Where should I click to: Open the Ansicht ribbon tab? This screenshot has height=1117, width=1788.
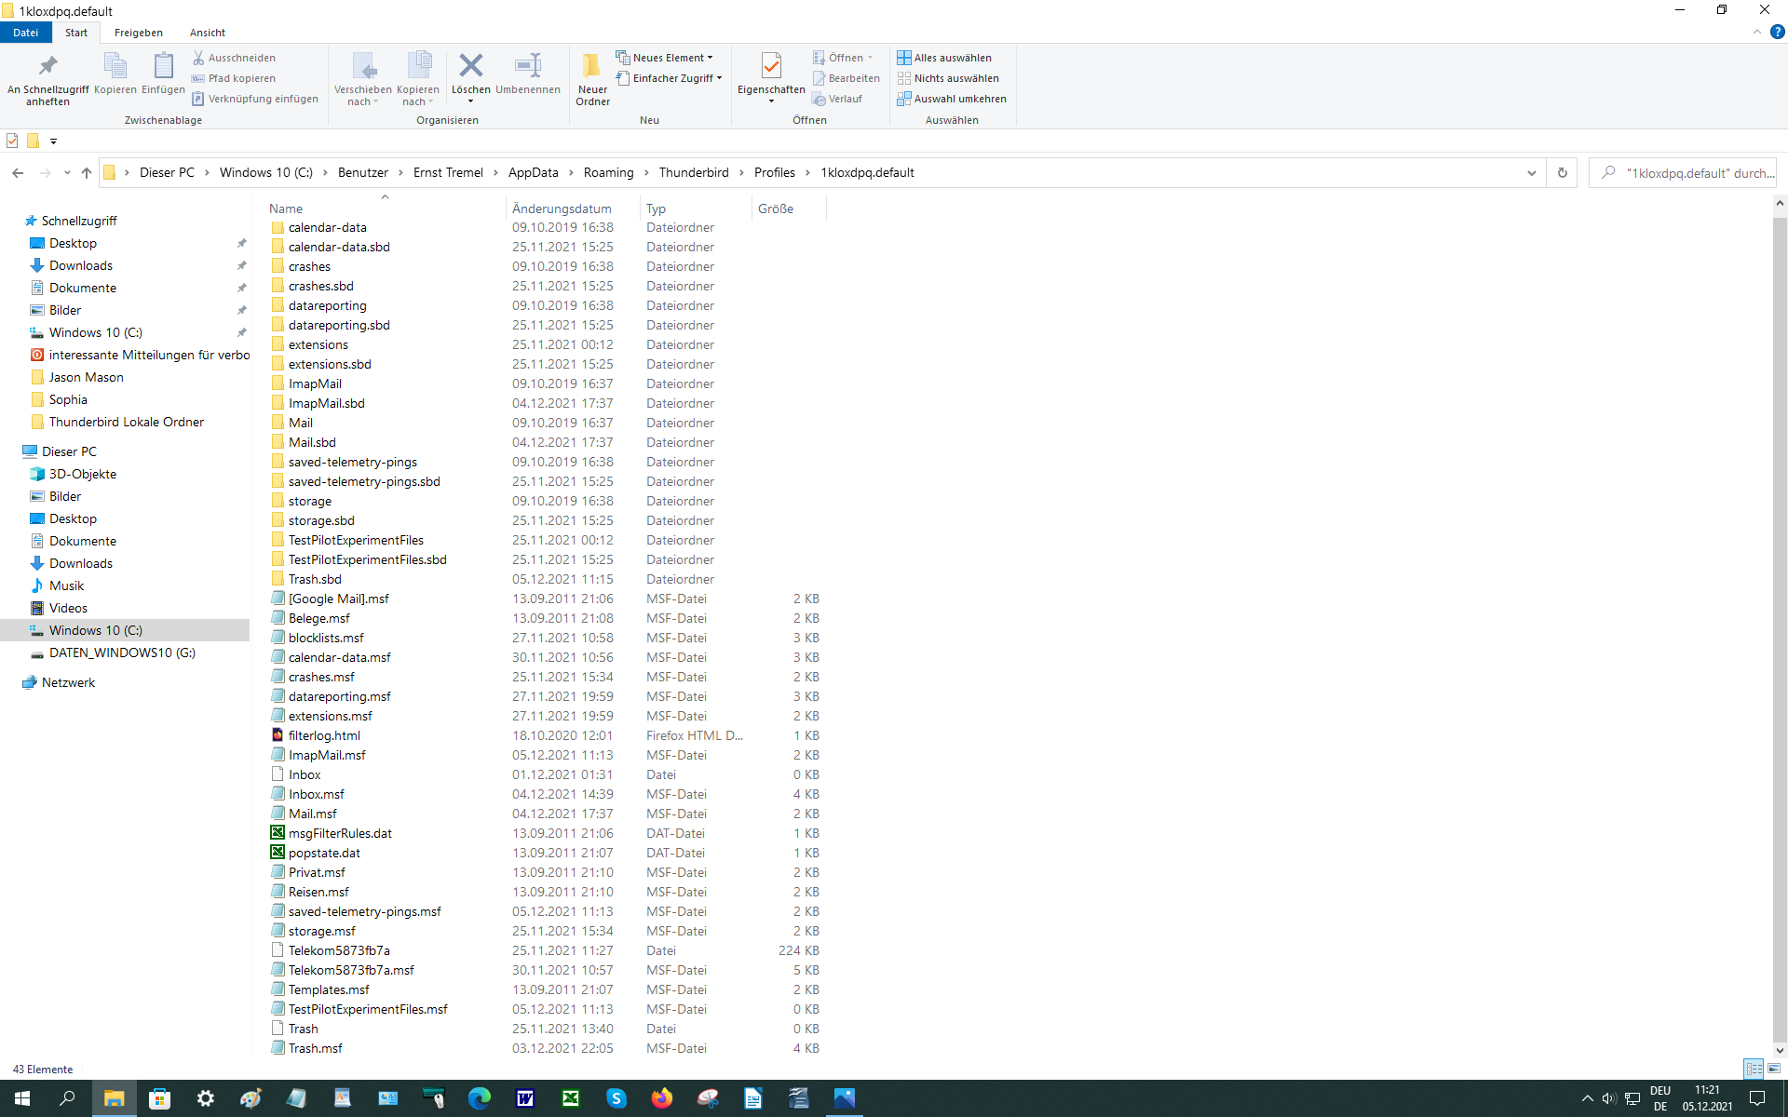tap(207, 33)
